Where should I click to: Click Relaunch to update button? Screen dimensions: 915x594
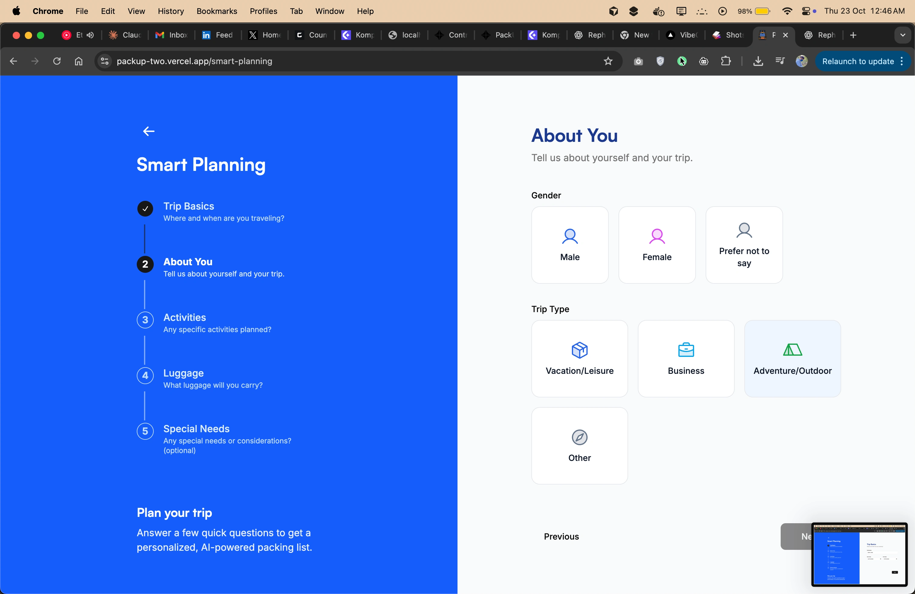[857, 61]
